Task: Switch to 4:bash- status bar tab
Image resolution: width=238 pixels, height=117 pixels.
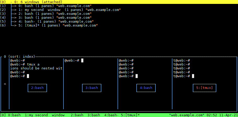Action: 111,115
